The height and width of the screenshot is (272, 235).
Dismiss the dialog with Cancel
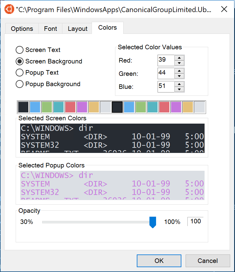[208, 261]
